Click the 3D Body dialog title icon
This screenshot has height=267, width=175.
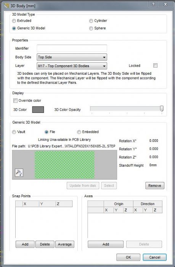click(x=7, y=6)
